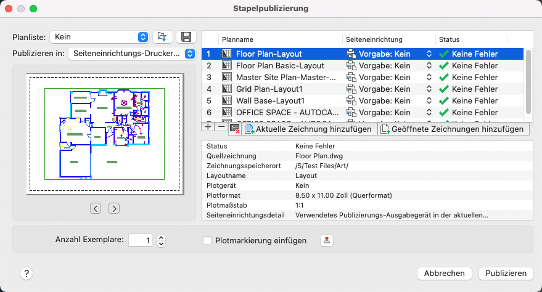The height and width of the screenshot is (292, 542).
Task: Click the Plotmaßstab 1:1 value
Action: pyautogui.click(x=299, y=205)
